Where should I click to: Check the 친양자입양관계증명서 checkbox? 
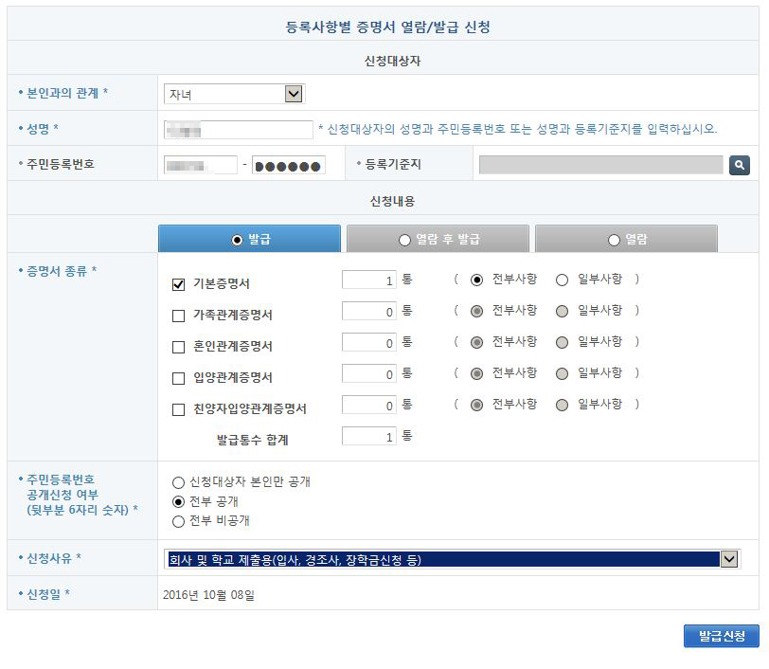coord(178,409)
